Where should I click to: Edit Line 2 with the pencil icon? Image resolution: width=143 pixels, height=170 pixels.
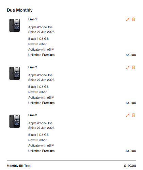[128, 67]
